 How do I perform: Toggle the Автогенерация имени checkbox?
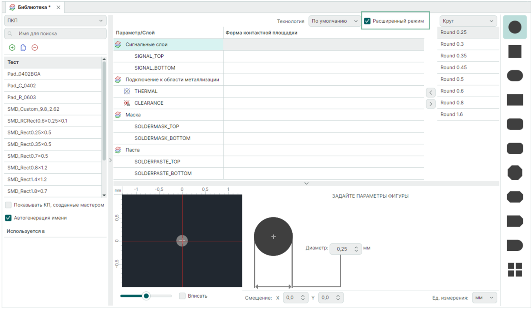tap(8, 218)
